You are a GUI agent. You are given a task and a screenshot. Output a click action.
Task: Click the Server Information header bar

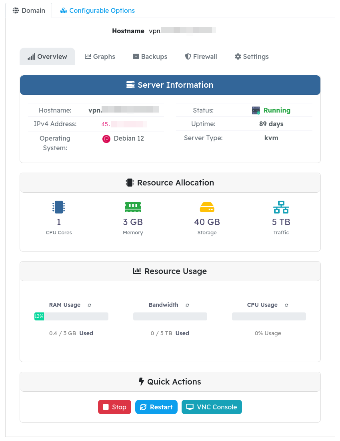tap(170, 85)
